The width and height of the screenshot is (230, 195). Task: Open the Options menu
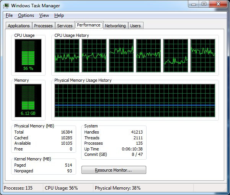coord(26,15)
